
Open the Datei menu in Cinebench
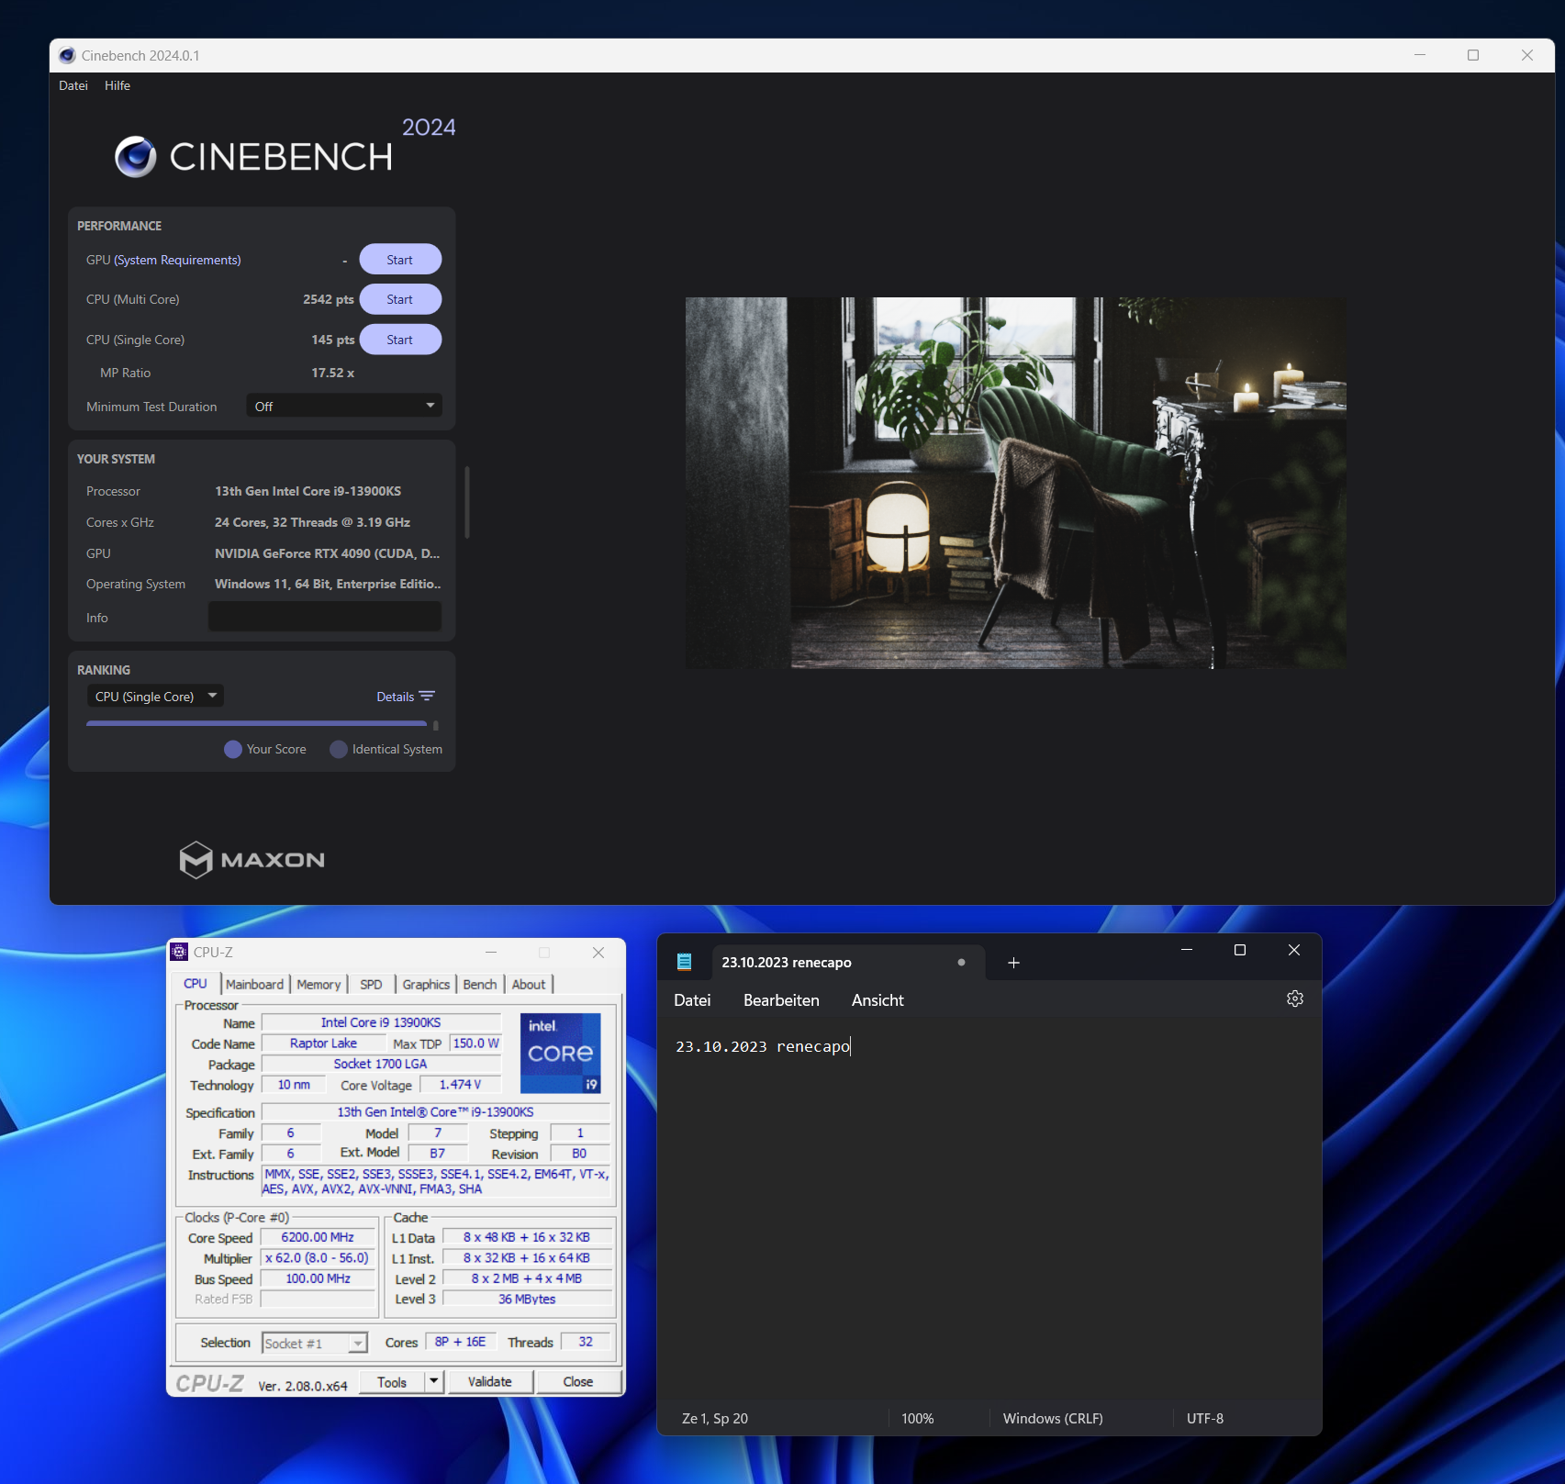[73, 85]
